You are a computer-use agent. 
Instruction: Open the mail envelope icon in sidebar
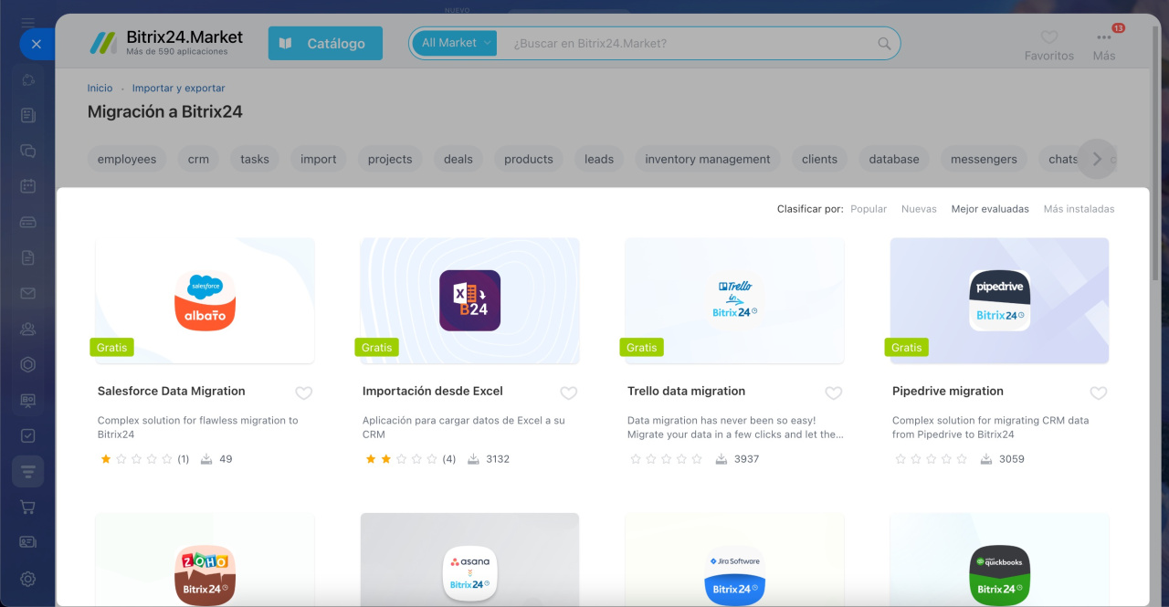point(28,293)
